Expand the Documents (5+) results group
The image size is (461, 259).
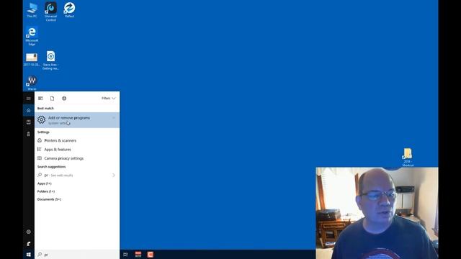tap(49, 199)
